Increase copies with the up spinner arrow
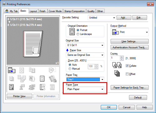 point(121,57)
